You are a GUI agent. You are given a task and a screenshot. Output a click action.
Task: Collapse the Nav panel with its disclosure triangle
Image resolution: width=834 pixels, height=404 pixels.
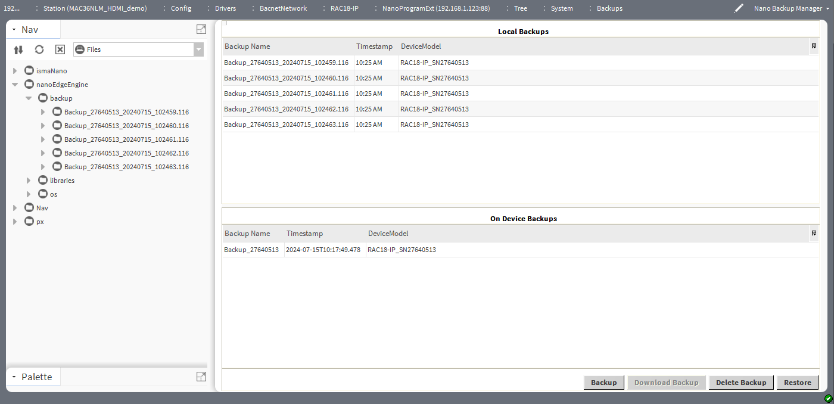coord(14,29)
